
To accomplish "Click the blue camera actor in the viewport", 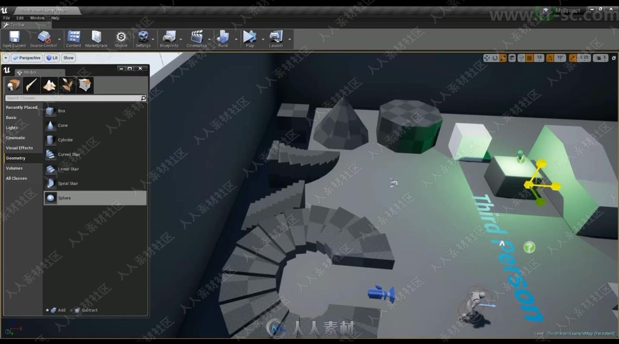I will [x=381, y=293].
